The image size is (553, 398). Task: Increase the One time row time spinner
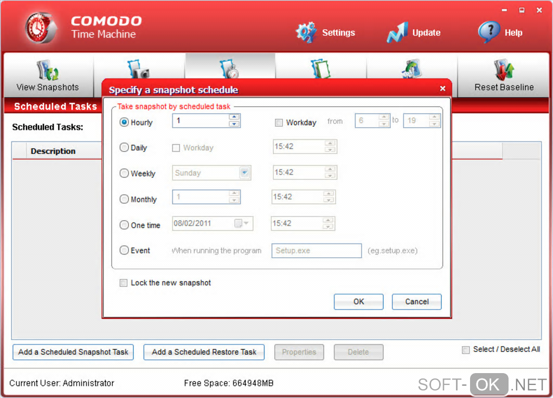click(x=327, y=220)
